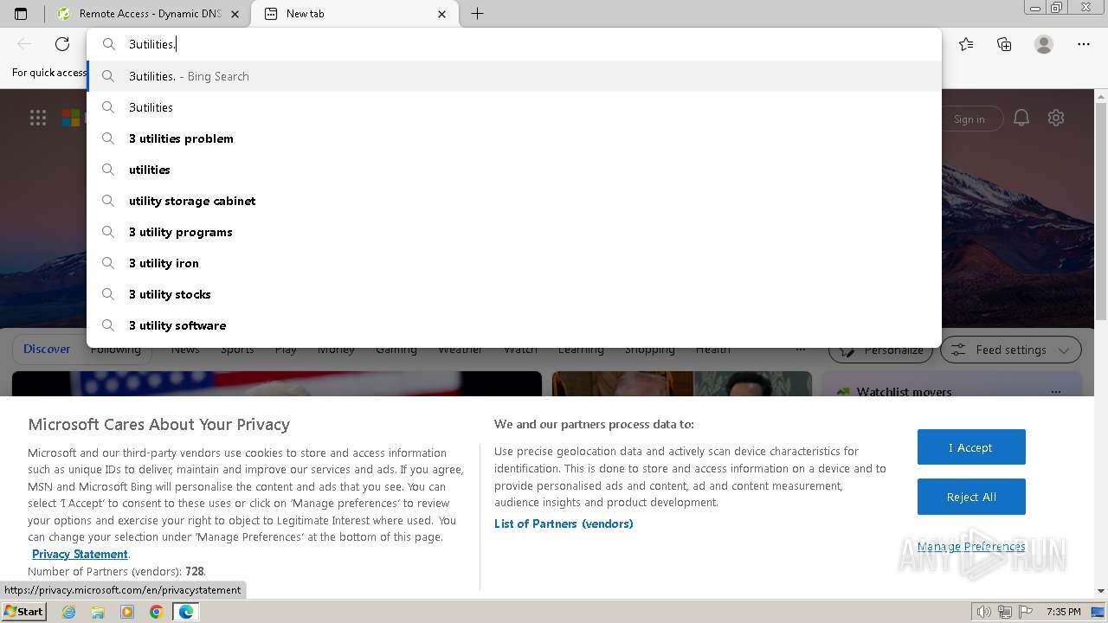The width and height of the screenshot is (1108, 623).
Task: Open the browser profile avatar
Action: point(1044,44)
